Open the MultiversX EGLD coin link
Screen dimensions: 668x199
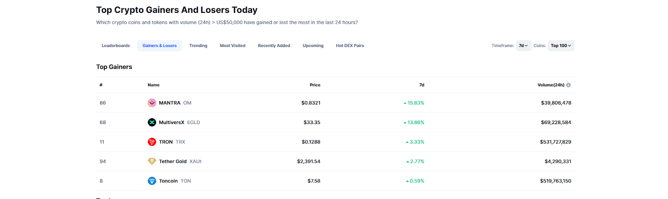pyautogui.click(x=172, y=122)
